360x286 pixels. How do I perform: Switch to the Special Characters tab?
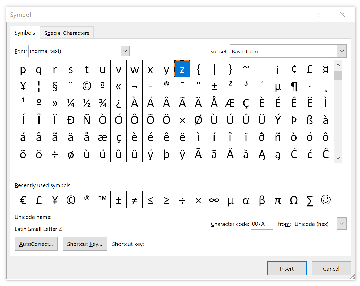67,33
